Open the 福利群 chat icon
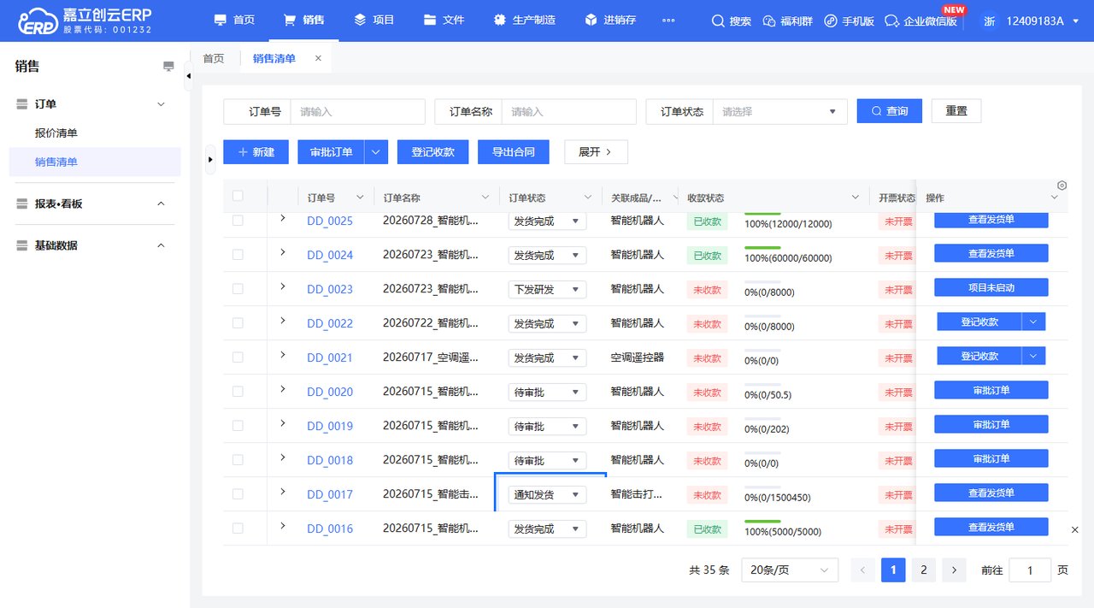 click(768, 21)
